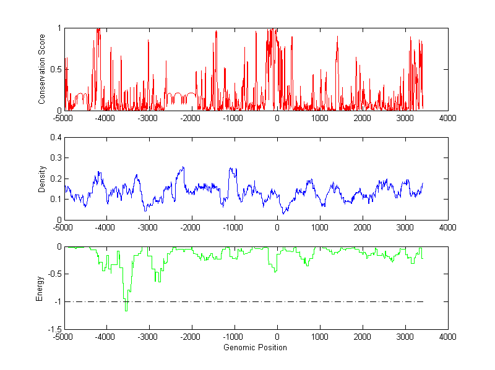The height and width of the screenshot is (370, 495).
Task: Select the dash-dot threshold line at energy -1
Action: [x=247, y=301]
